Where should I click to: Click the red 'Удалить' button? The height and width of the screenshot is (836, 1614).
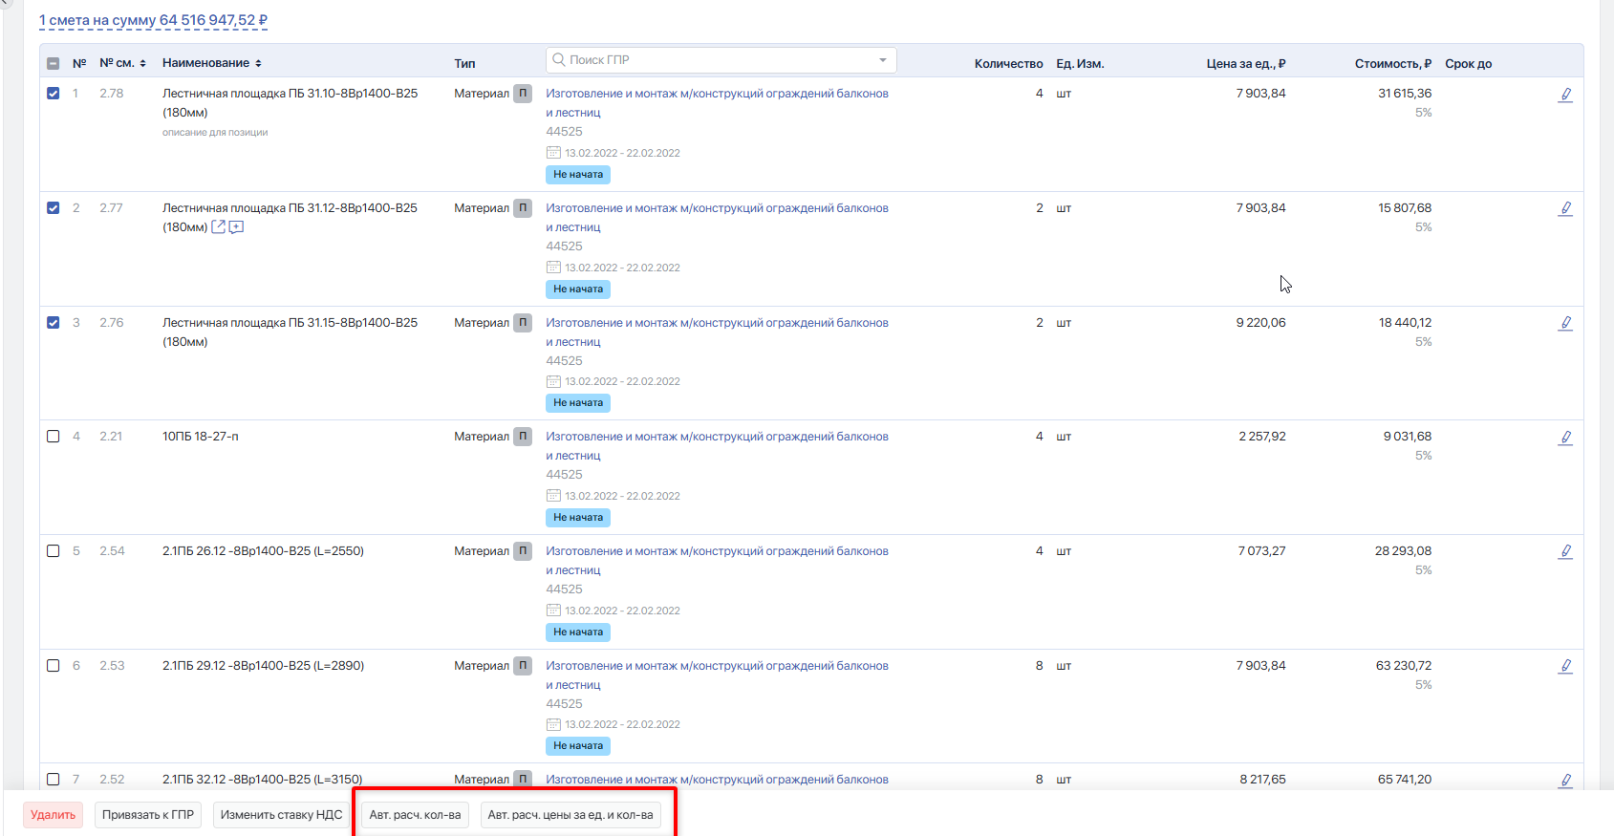coord(54,815)
